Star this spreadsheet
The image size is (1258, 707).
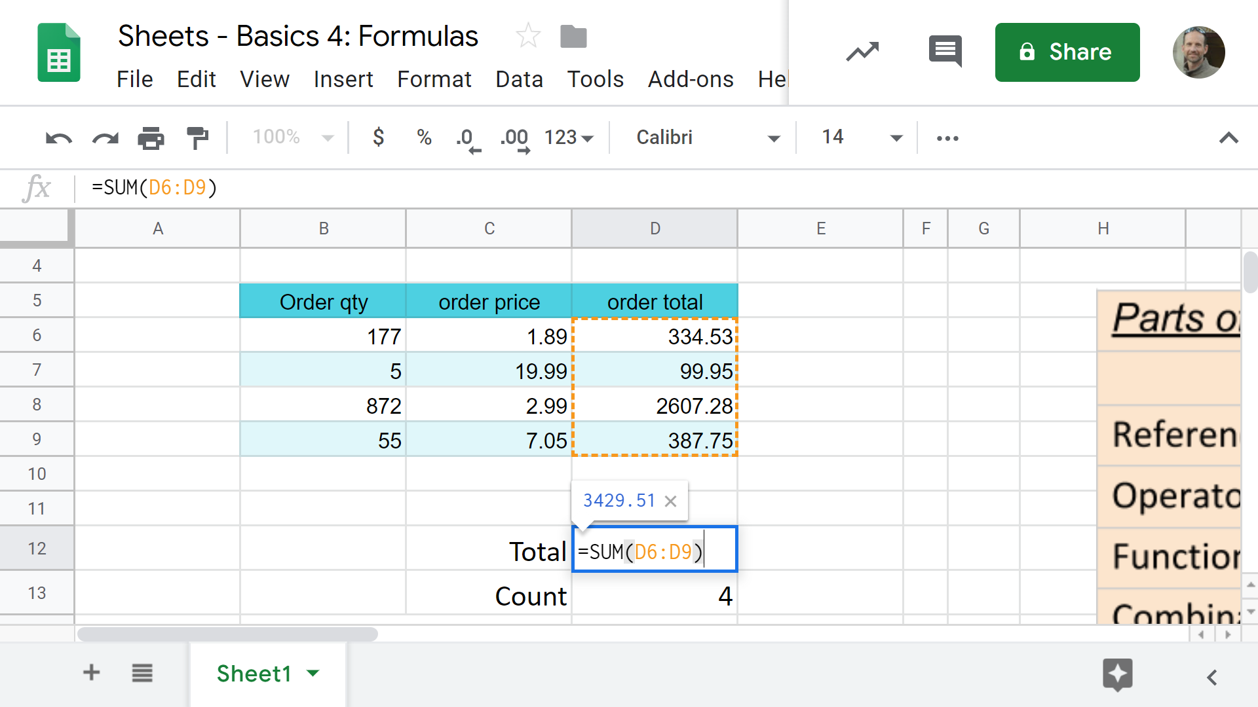point(527,36)
